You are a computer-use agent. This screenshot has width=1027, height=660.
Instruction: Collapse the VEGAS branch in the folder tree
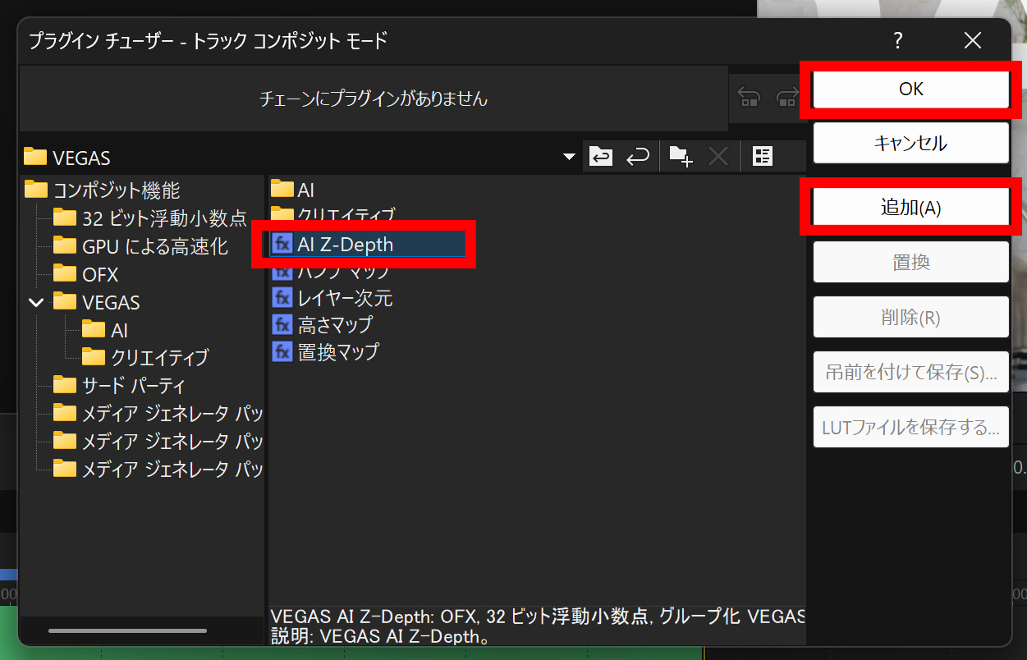click(x=35, y=301)
